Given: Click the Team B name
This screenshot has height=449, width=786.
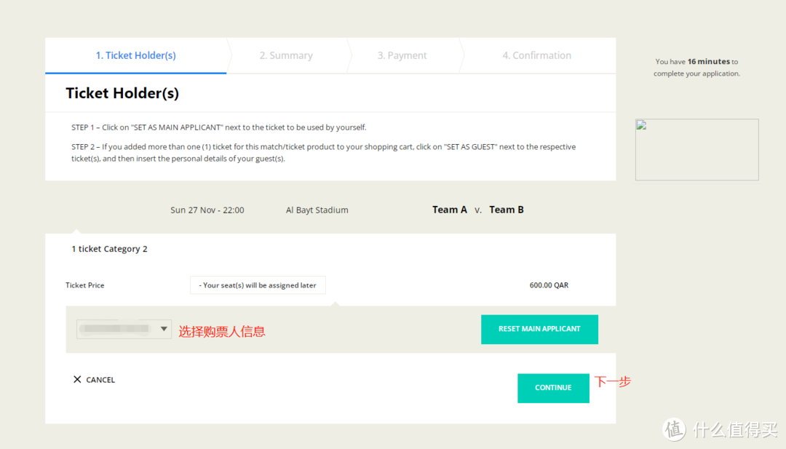Looking at the screenshot, I should pos(507,210).
